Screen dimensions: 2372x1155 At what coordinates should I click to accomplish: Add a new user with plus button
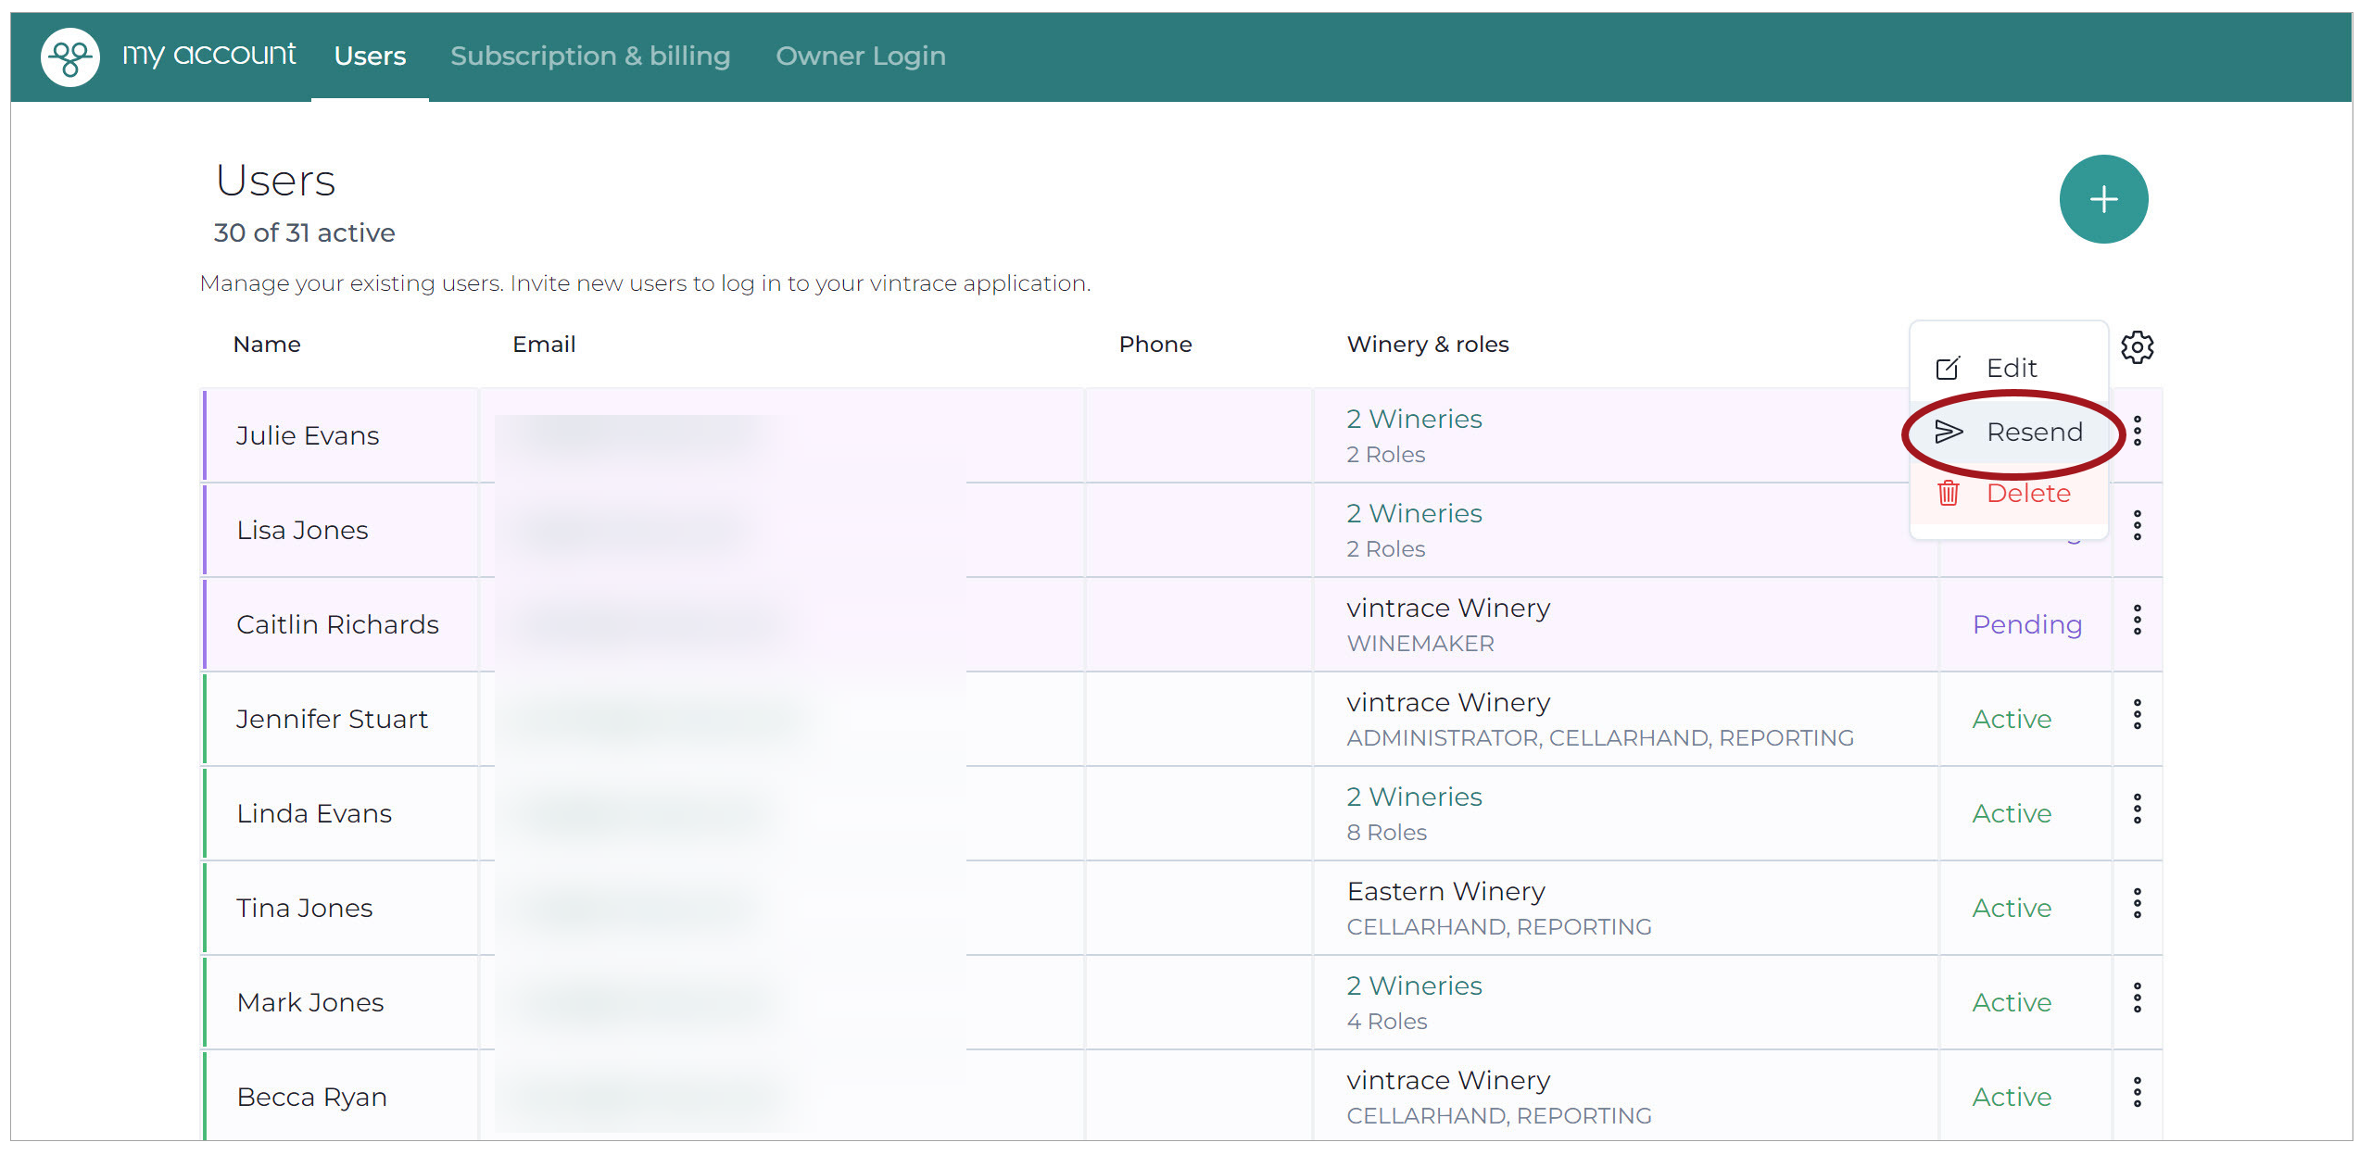click(2103, 199)
